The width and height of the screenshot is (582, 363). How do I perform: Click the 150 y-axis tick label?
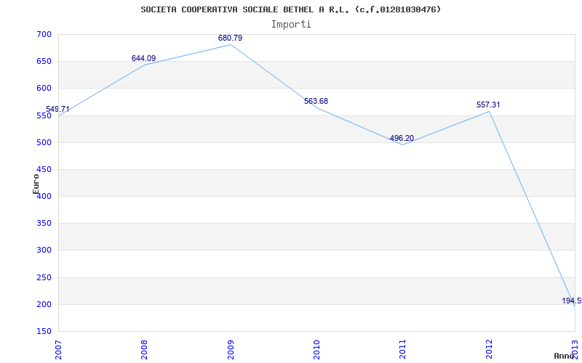tap(44, 332)
